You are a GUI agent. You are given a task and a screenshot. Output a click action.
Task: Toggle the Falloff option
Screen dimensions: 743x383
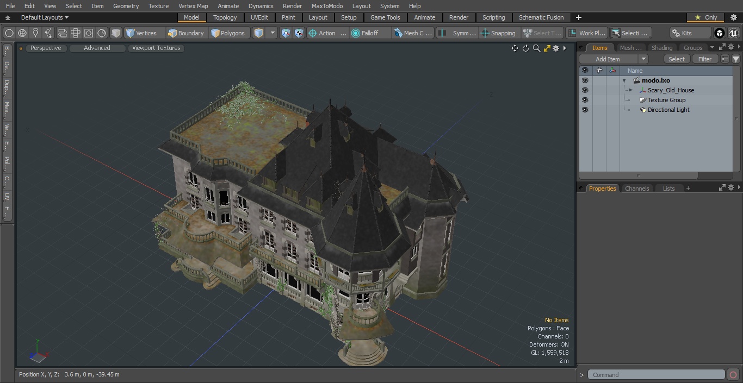370,33
